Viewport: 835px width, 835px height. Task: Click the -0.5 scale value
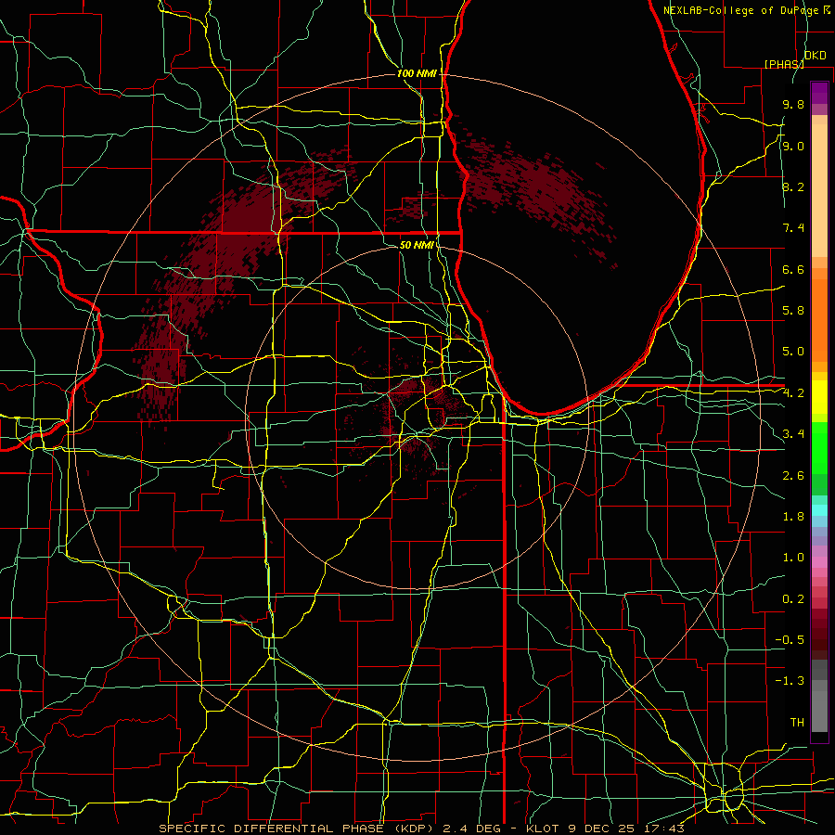(790, 640)
